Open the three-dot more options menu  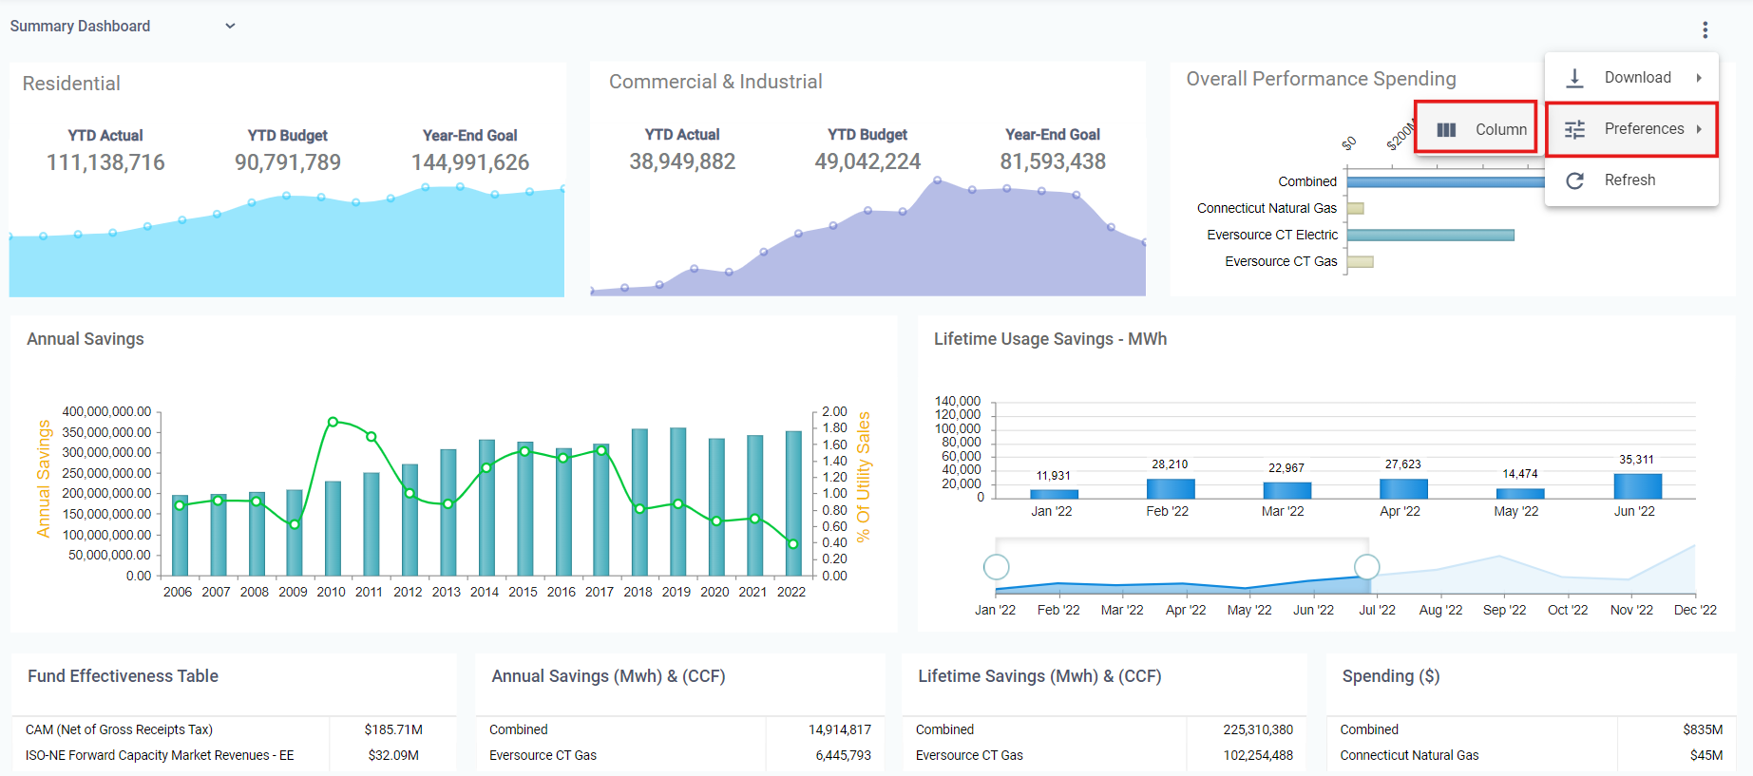(1705, 30)
